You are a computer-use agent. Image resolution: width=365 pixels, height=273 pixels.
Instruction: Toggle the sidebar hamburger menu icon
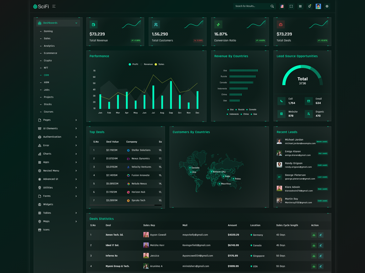click(54, 6)
